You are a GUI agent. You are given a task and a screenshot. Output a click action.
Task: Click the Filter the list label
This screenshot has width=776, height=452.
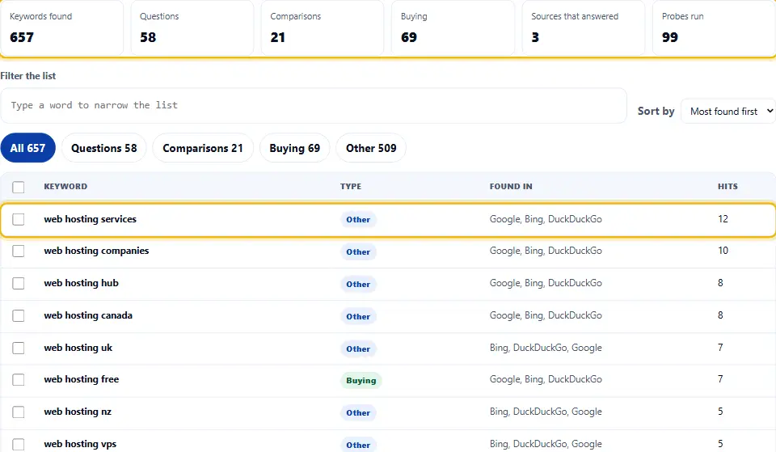(28, 76)
